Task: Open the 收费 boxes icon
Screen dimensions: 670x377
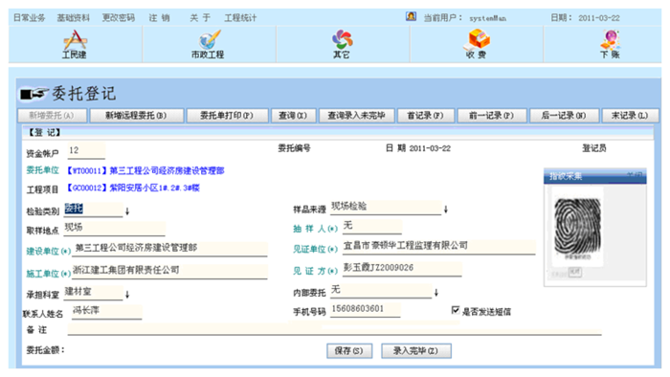Action: click(477, 39)
